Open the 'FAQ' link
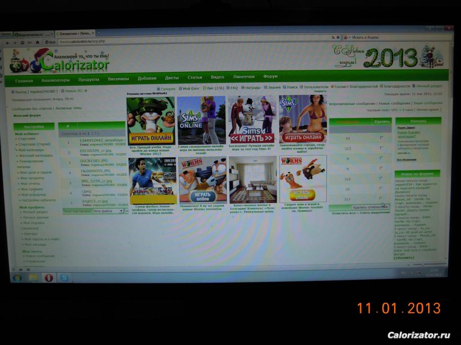This screenshot has width=461, height=345. (x=234, y=88)
